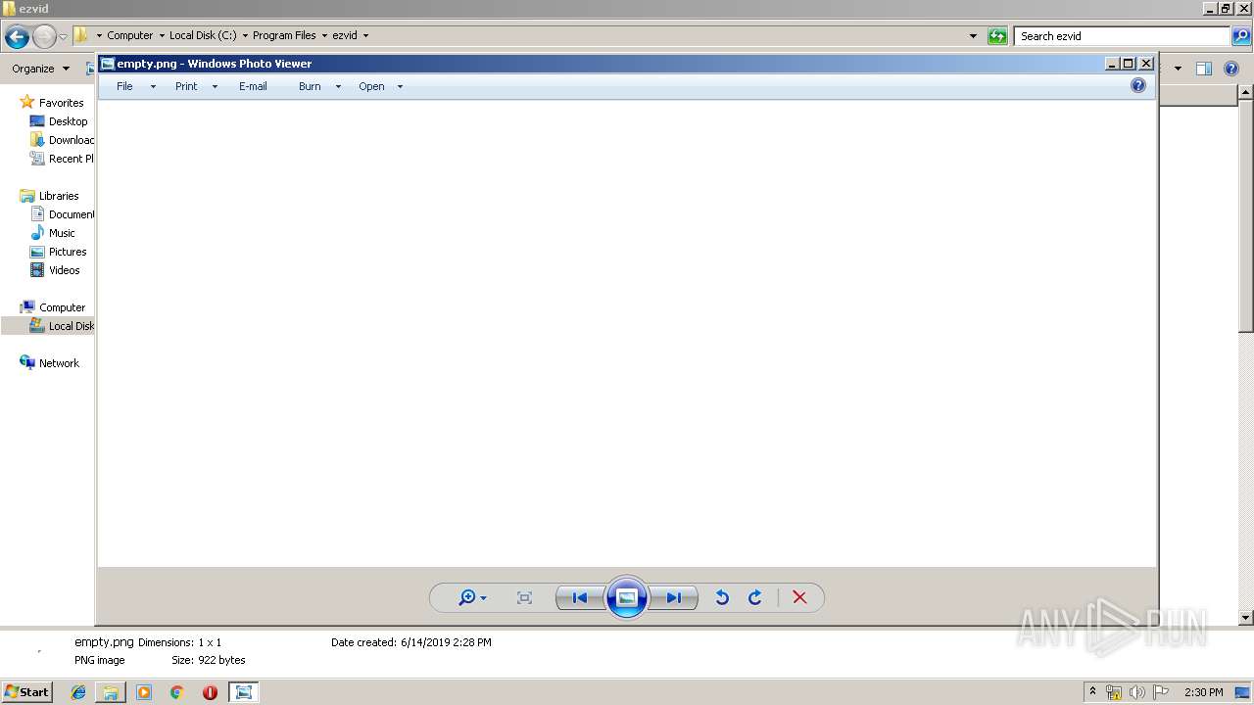The height and width of the screenshot is (705, 1254).
Task: Open the Windows Start menu
Action: 26,692
